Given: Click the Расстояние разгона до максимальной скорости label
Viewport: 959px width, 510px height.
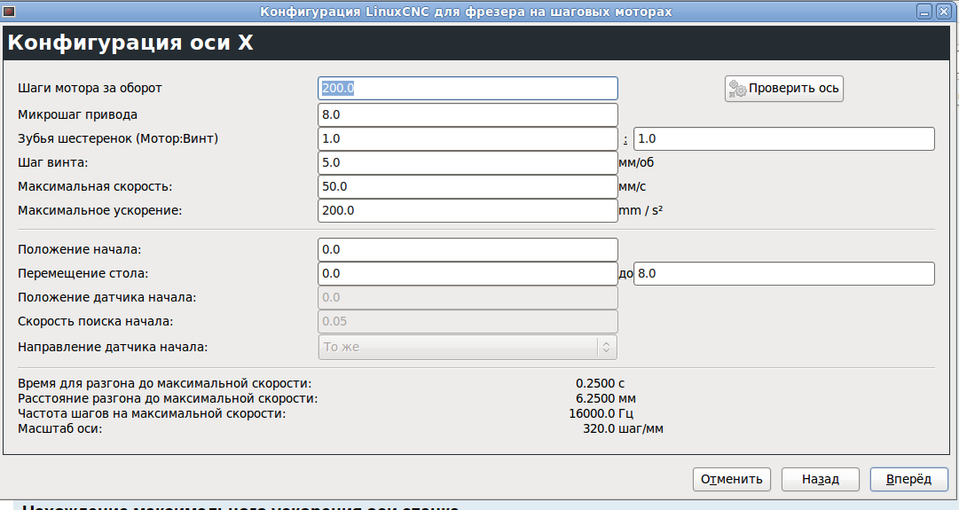Looking at the screenshot, I should pos(168,399).
